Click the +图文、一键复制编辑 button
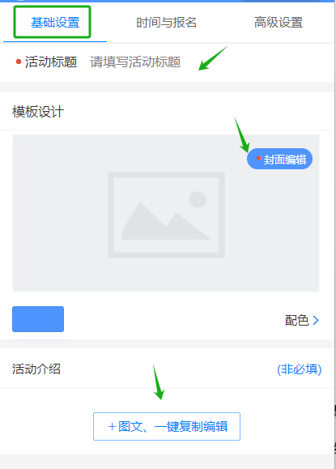The image size is (336, 469). tap(167, 427)
